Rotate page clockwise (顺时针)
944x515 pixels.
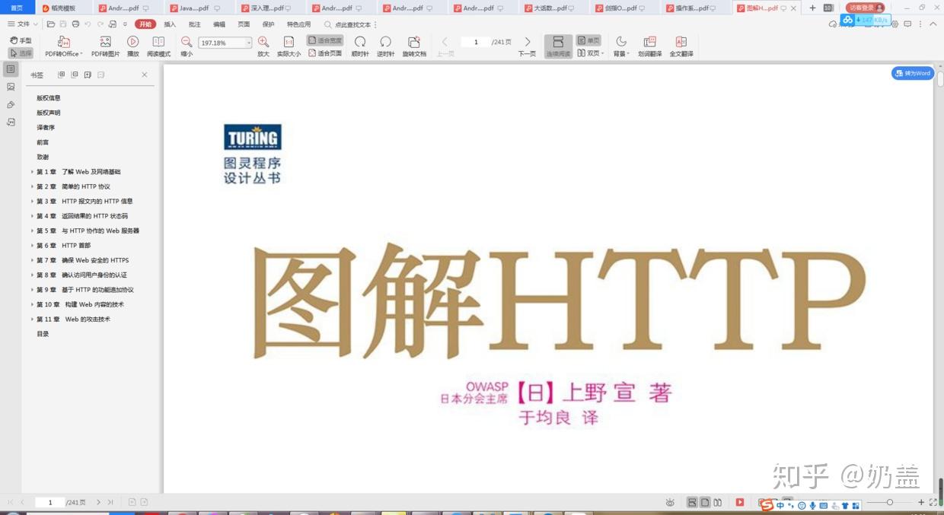coord(360,46)
